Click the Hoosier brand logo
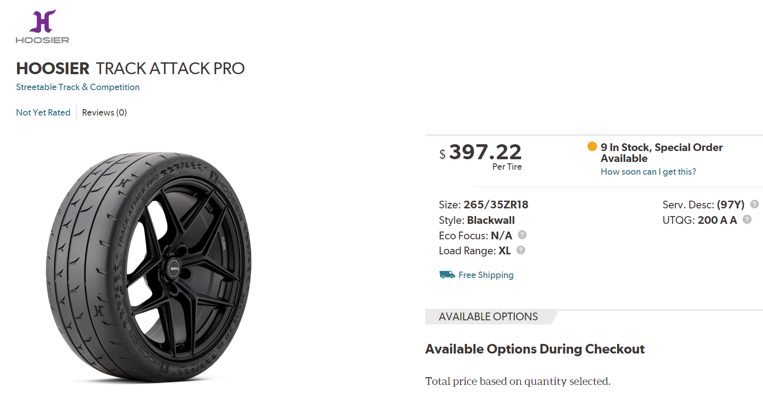Screen dimensions: 763x399 (x=42, y=27)
